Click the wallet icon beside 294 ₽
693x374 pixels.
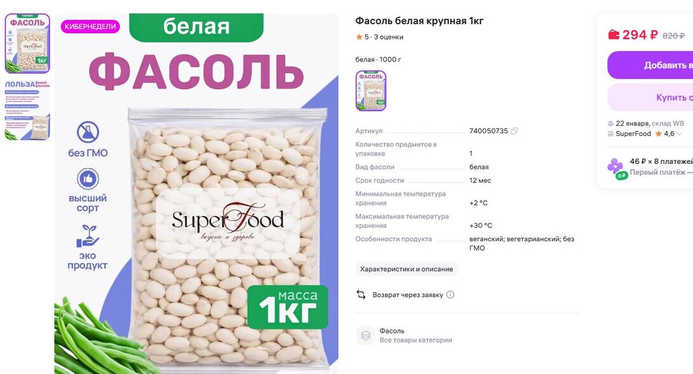[x=614, y=34]
